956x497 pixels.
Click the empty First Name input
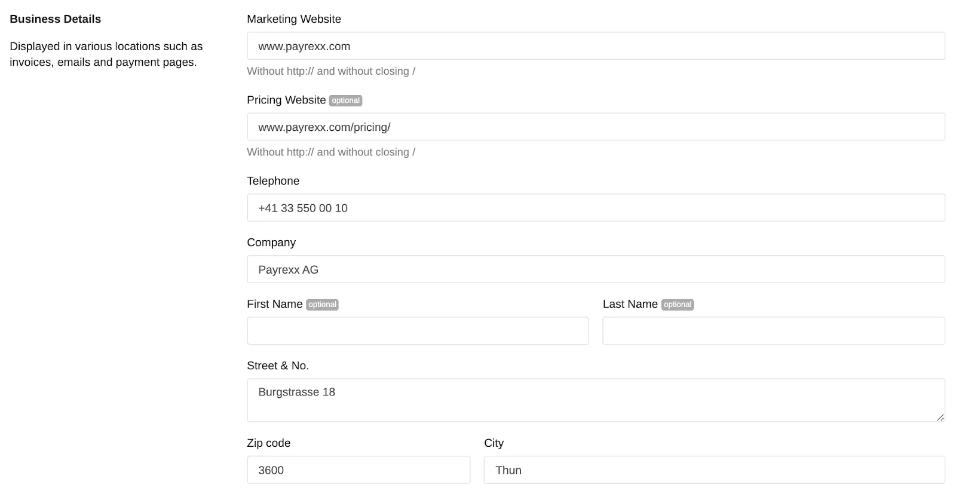[x=417, y=330]
